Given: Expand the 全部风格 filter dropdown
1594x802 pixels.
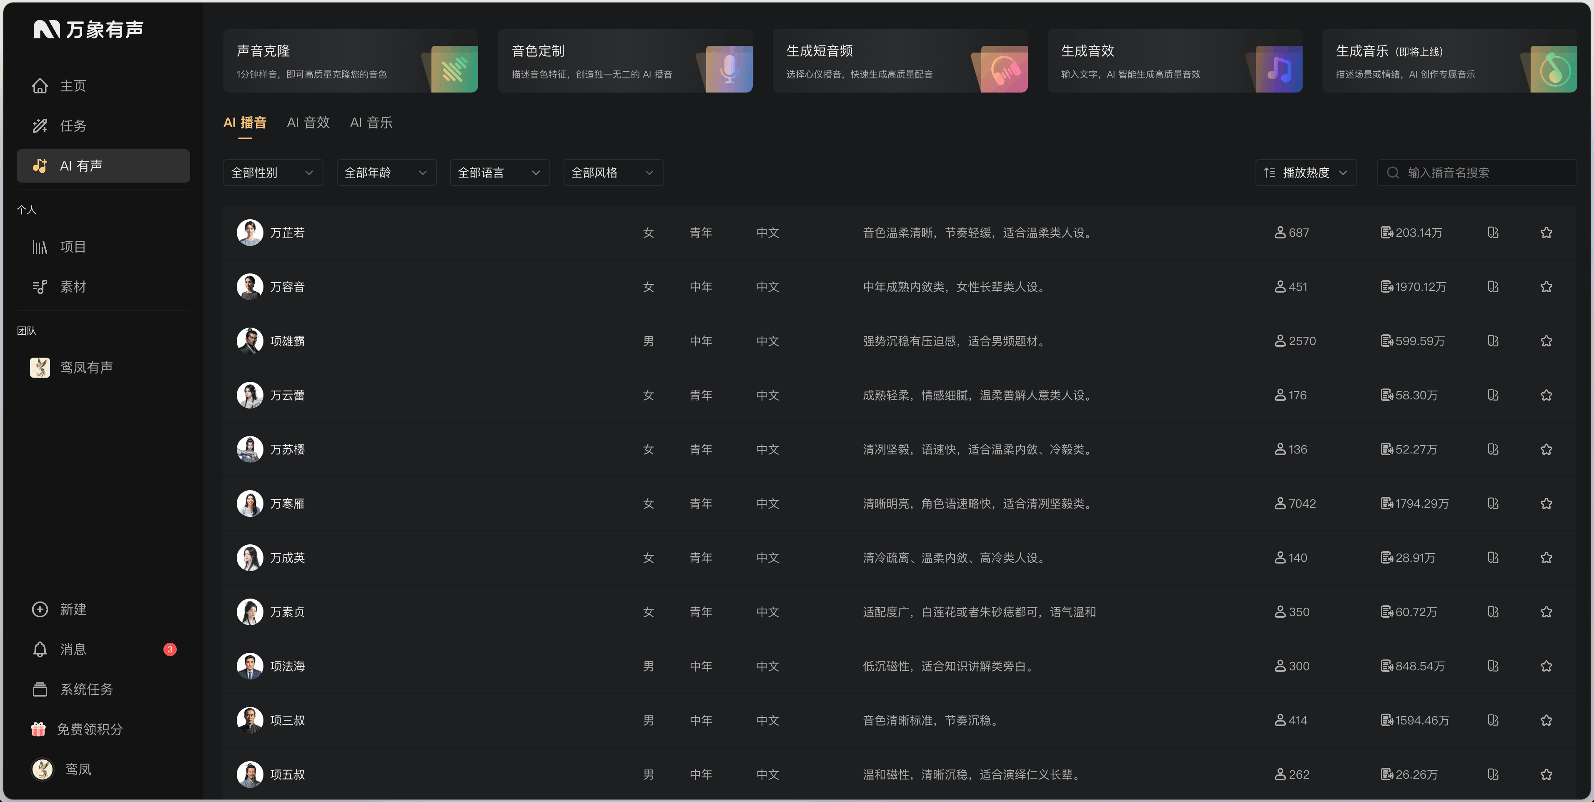Looking at the screenshot, I should click(x=613, y=173).
